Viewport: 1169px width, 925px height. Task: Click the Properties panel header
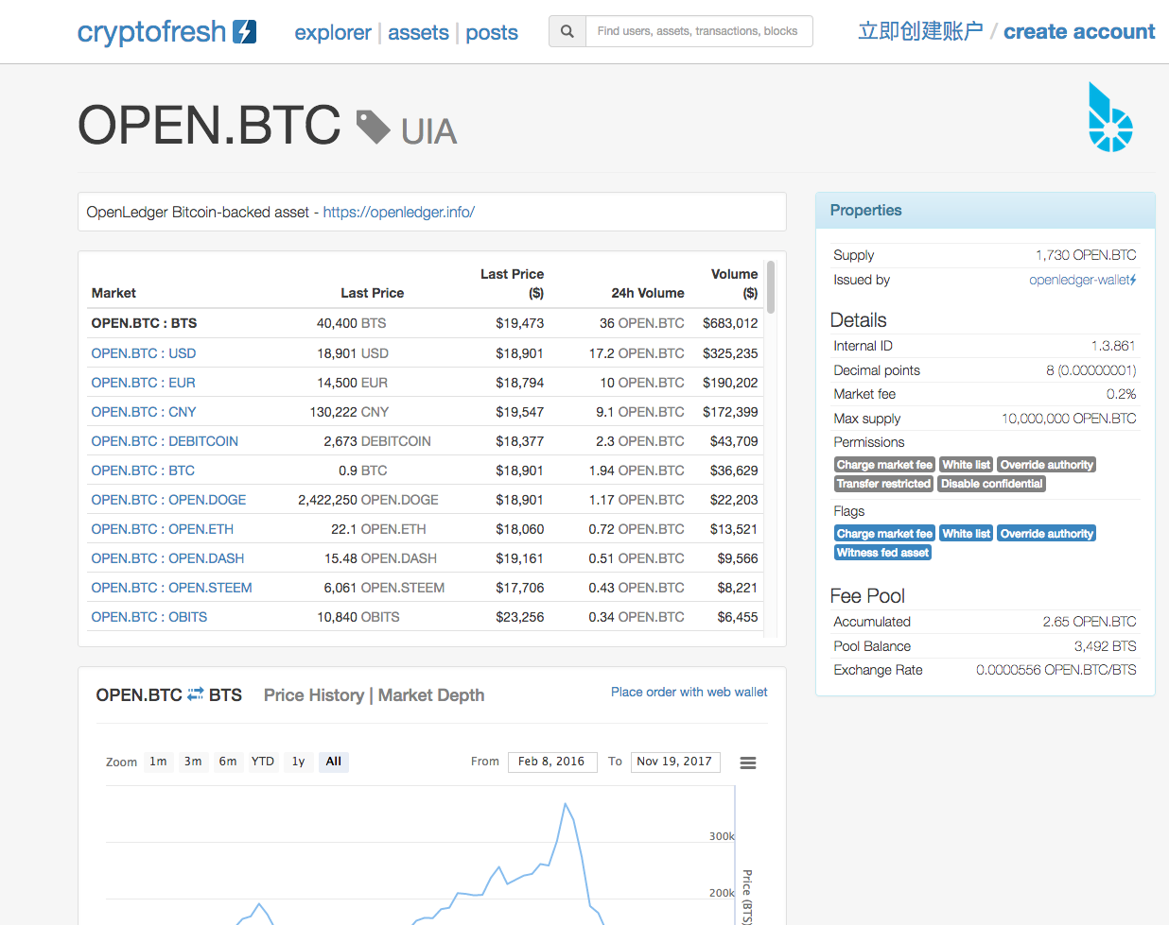986,211
